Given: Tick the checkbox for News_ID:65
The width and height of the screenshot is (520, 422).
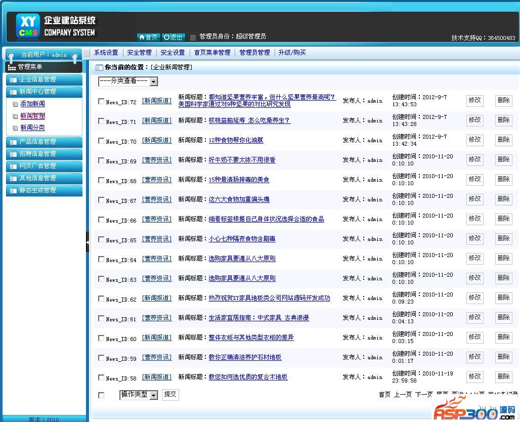Looking at the screenshot, I should pos(101,239).
